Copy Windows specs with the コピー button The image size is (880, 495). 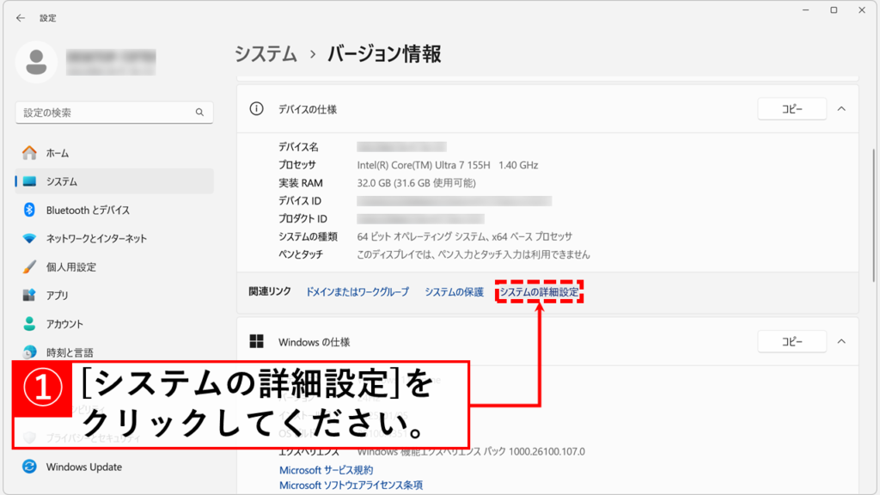791,342
